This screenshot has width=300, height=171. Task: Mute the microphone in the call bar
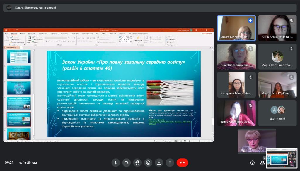115,163
